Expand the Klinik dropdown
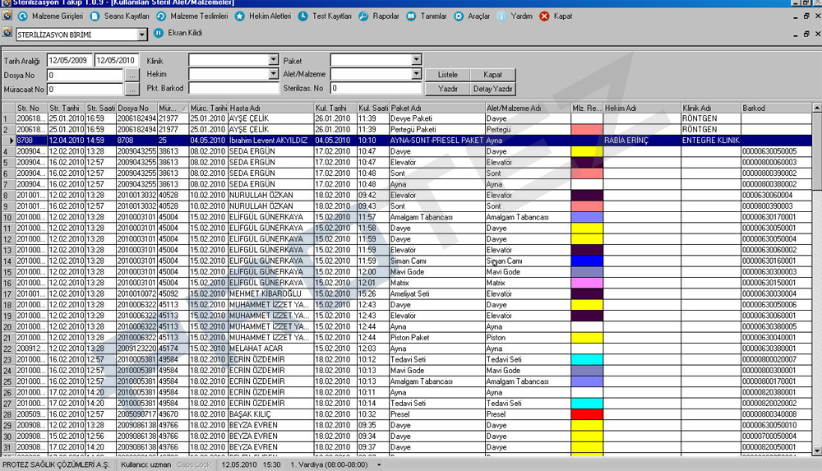The height and width of the screenshot is (471, 822). pos(273,60)
